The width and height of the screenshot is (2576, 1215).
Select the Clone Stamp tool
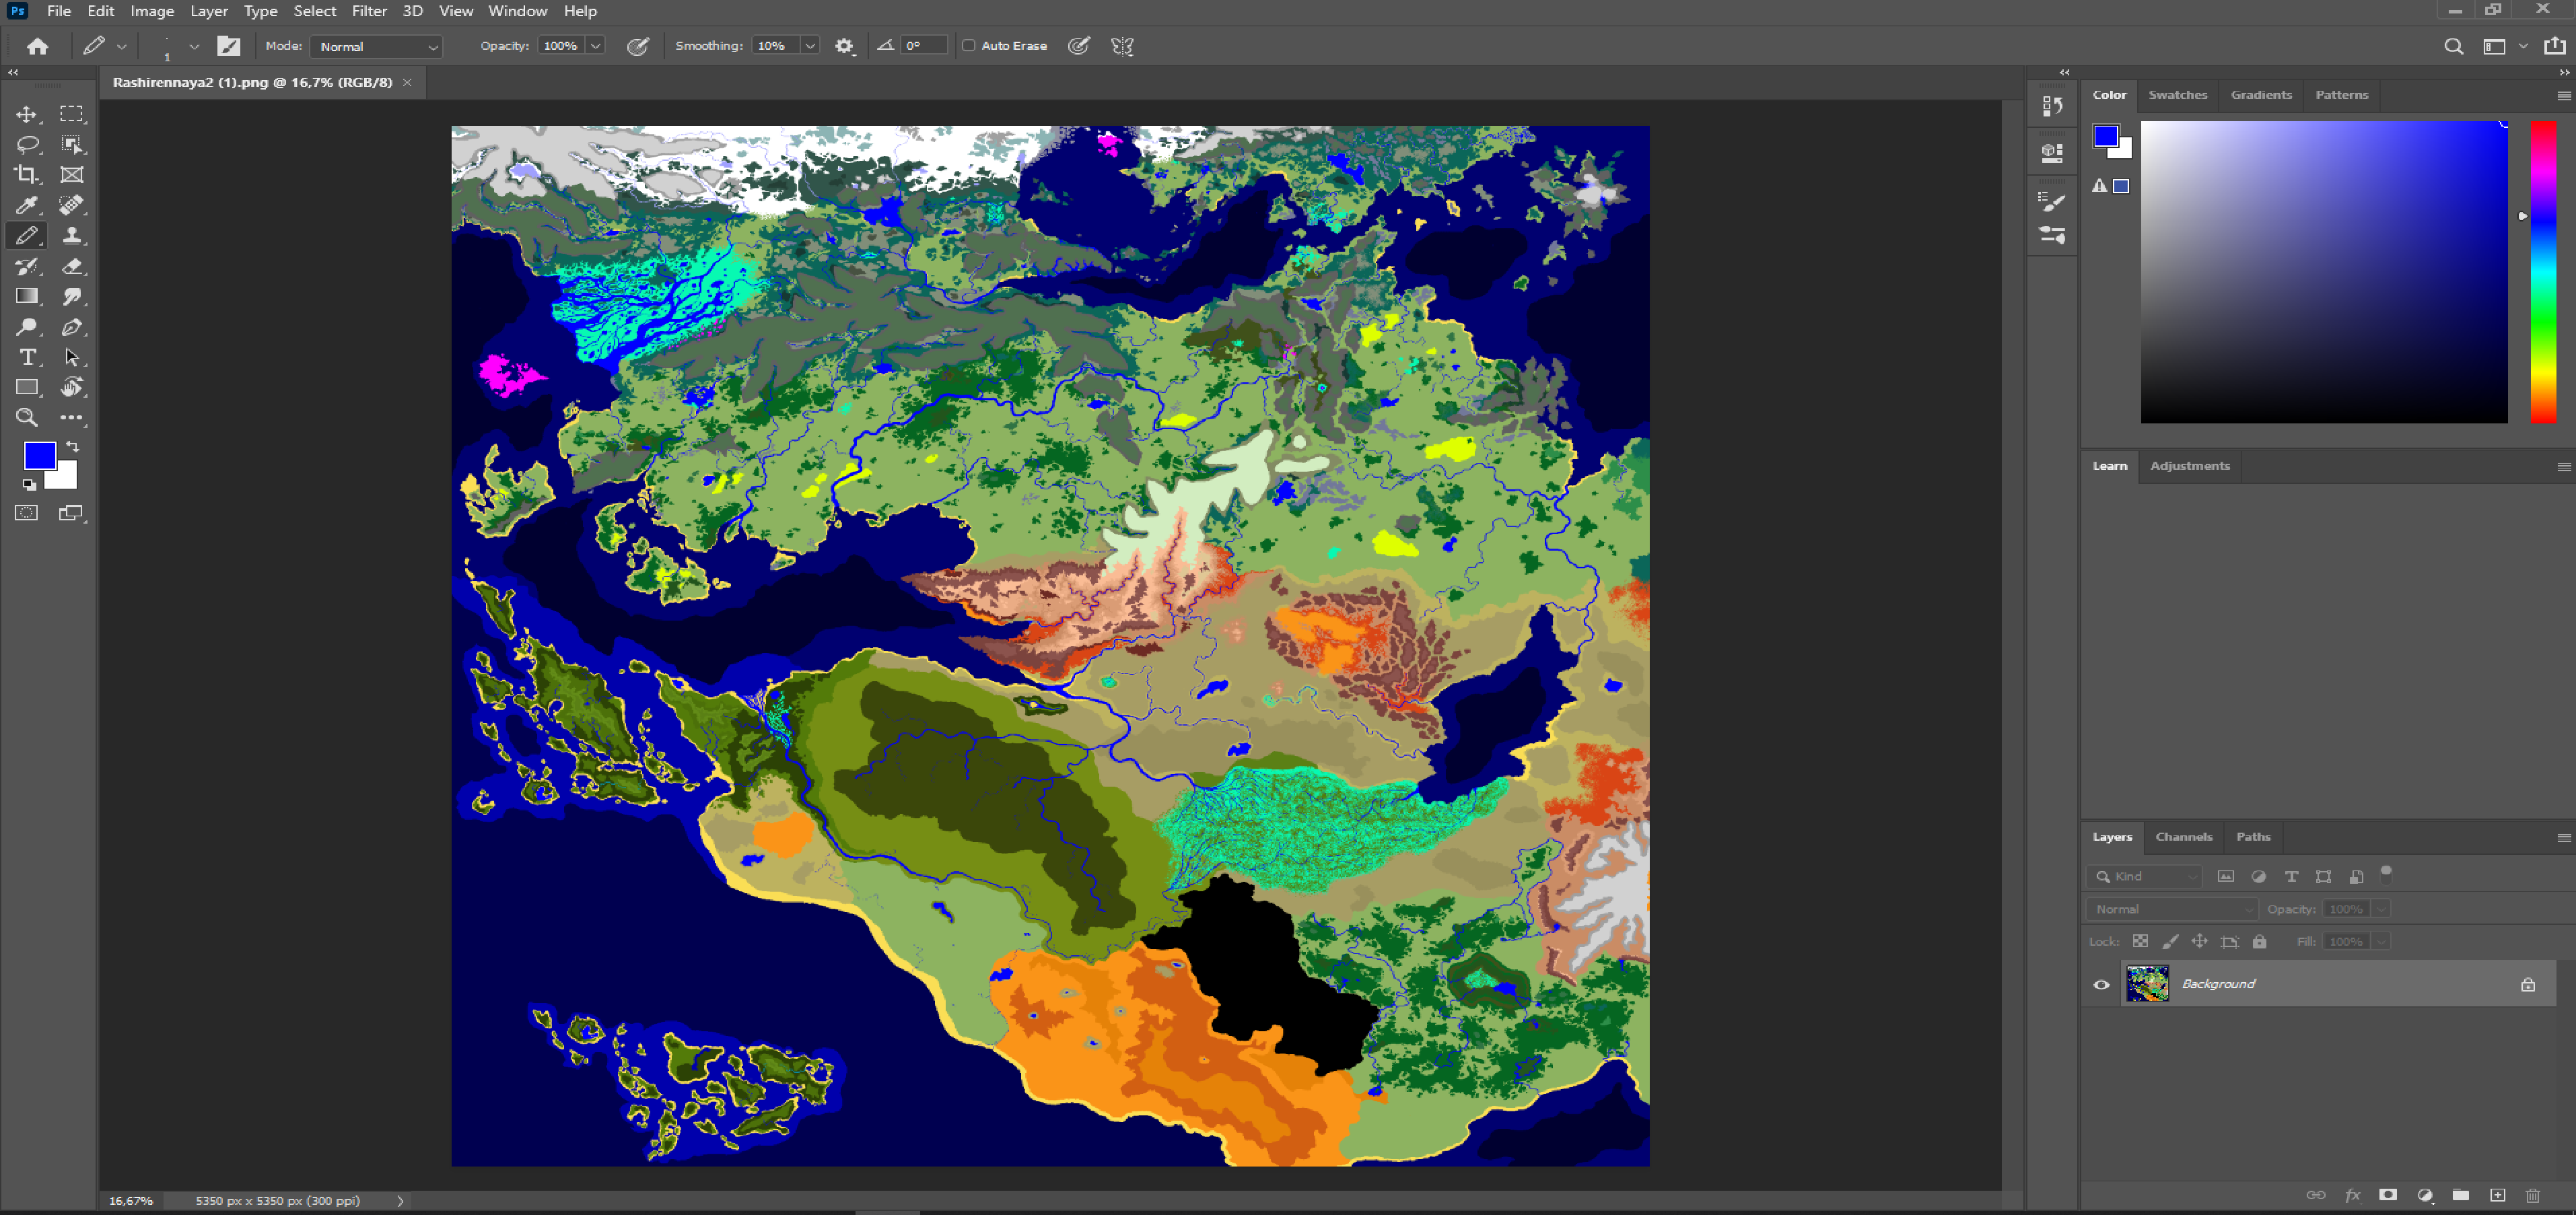(x=72, y=236)
